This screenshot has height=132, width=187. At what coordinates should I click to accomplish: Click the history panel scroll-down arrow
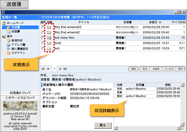(182, 124)
